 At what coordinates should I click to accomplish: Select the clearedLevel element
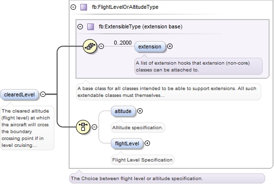tap(20, 95)
